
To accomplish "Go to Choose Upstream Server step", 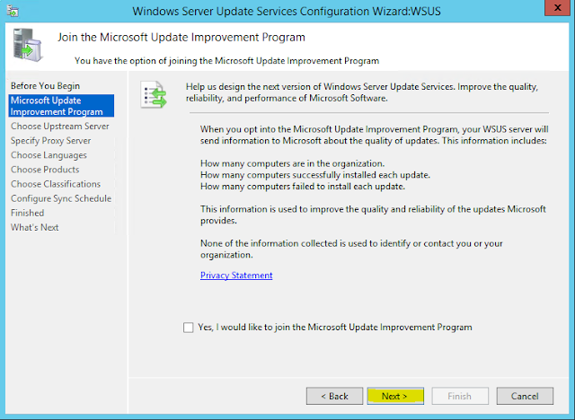I will [x=60, y=127].
